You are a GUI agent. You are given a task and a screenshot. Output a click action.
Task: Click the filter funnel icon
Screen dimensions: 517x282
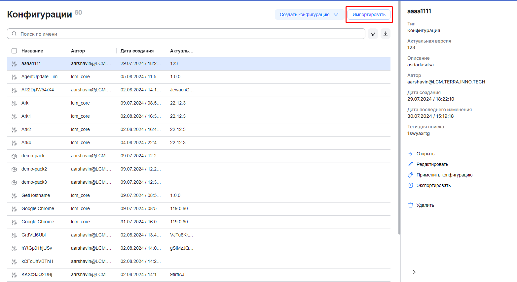(x=373, y=34)
